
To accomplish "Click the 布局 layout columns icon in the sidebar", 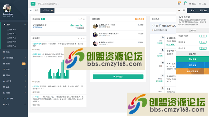I will [x=4, y=52].
